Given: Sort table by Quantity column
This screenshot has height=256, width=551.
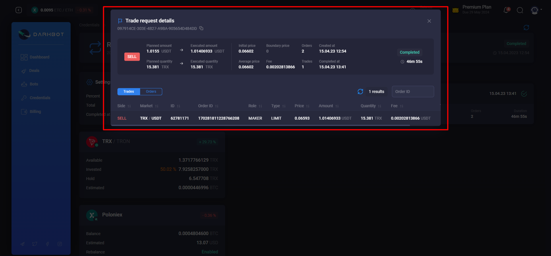Looking at the screenshot, I should coord(371,106).
